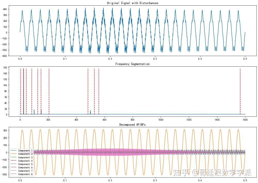Click the red dashed boundary near 480
258x183 pixels.
click(x=88, y=91)
